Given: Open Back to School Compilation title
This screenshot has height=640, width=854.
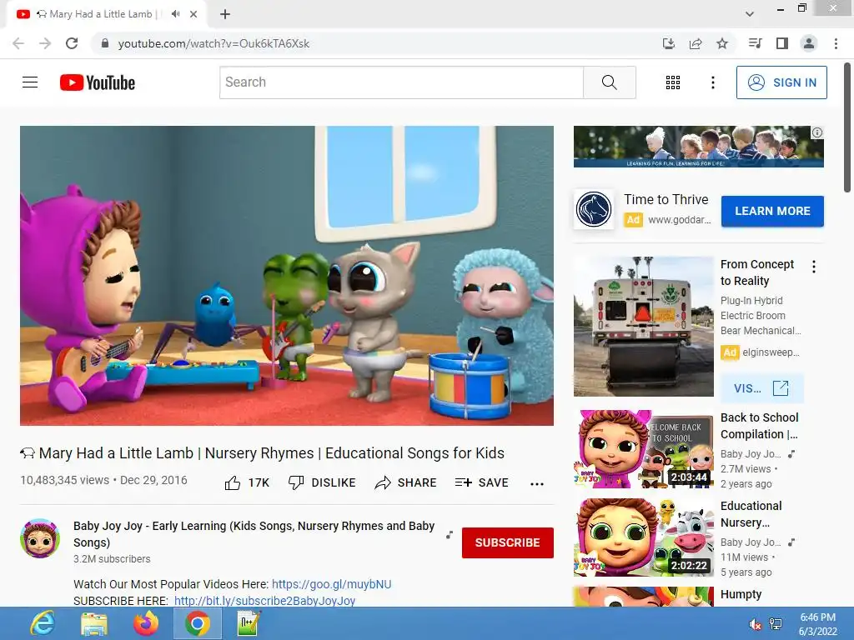Looking at the screenshot, I should pos(759,426).
